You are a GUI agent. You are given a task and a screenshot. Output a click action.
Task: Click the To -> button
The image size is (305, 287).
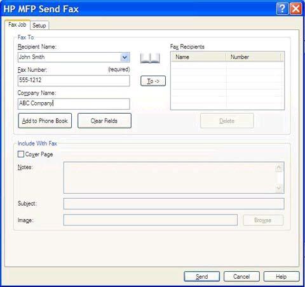153,81
